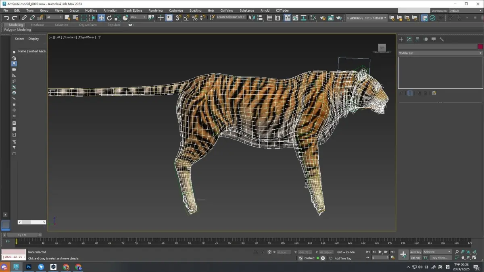The image size is (484, 272).
Task: Click the Key Filters button
Action: [x=440, y=258]
